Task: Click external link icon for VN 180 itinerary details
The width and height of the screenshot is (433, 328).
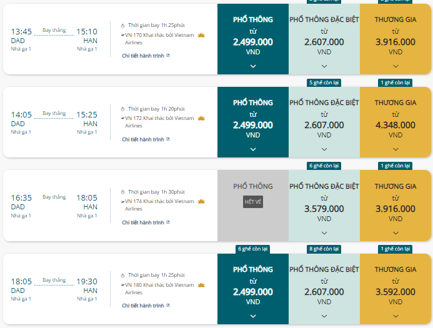Action: pos(168,306)
